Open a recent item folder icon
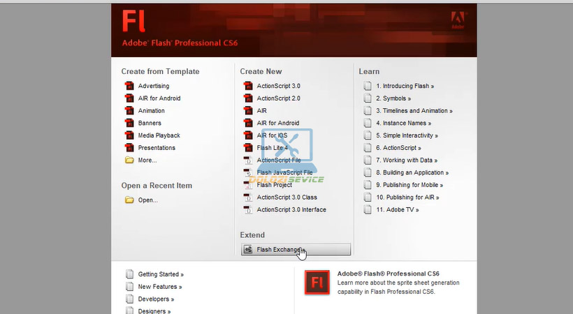 click(x=129, y=200)
